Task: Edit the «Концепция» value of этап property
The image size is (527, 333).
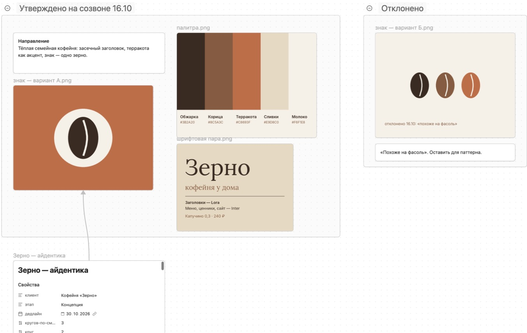Action: tap(72, 305)
